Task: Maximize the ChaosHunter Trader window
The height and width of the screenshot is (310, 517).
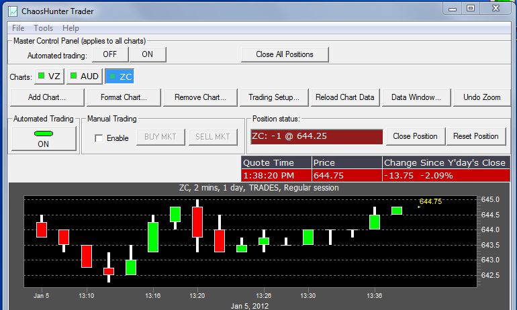Action: coord(471,9)
